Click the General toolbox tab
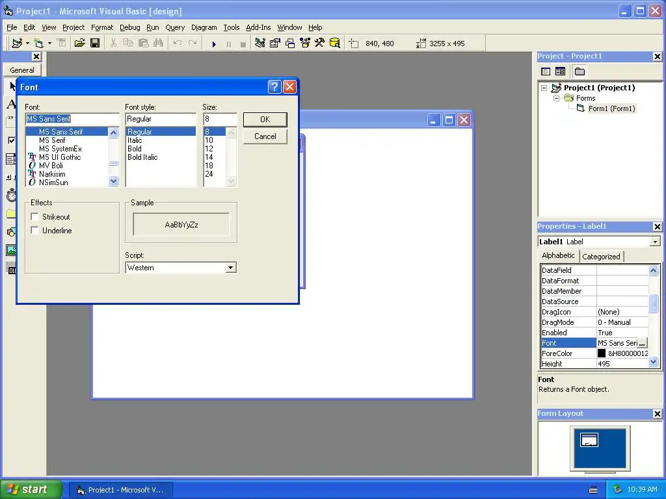 pos(22,70)
